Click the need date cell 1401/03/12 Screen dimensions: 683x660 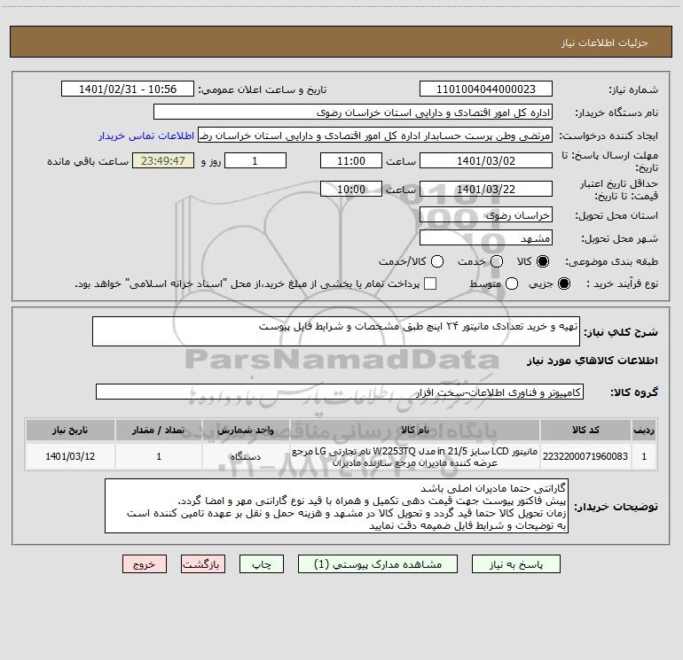point(70,456)
